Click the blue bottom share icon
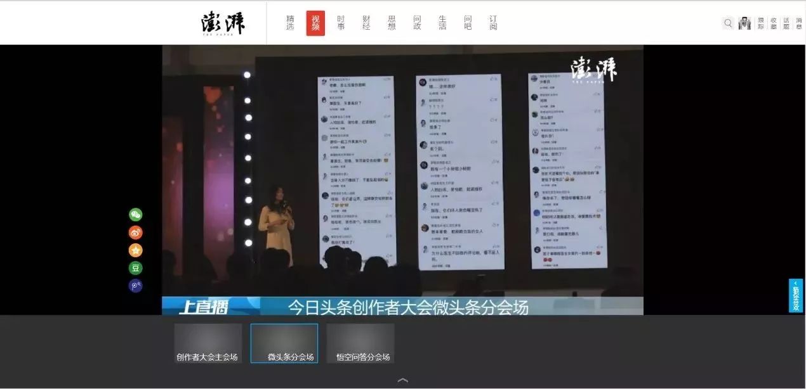This screenshot has height=389, width=806. coord(136,286)
